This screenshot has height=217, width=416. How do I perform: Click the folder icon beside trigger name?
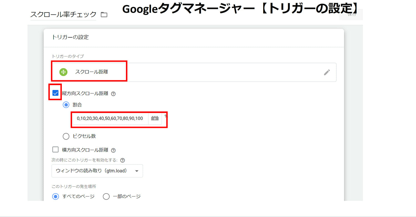(x=104, y=15)
